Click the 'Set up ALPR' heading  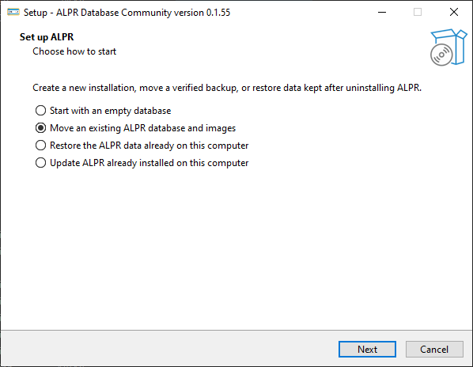tap(47, 37)
